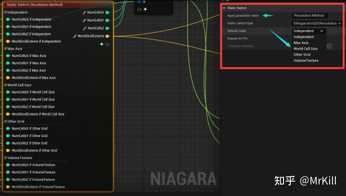
Task: Choose Other Grid from the dropdown list
Action: (302, 55)
